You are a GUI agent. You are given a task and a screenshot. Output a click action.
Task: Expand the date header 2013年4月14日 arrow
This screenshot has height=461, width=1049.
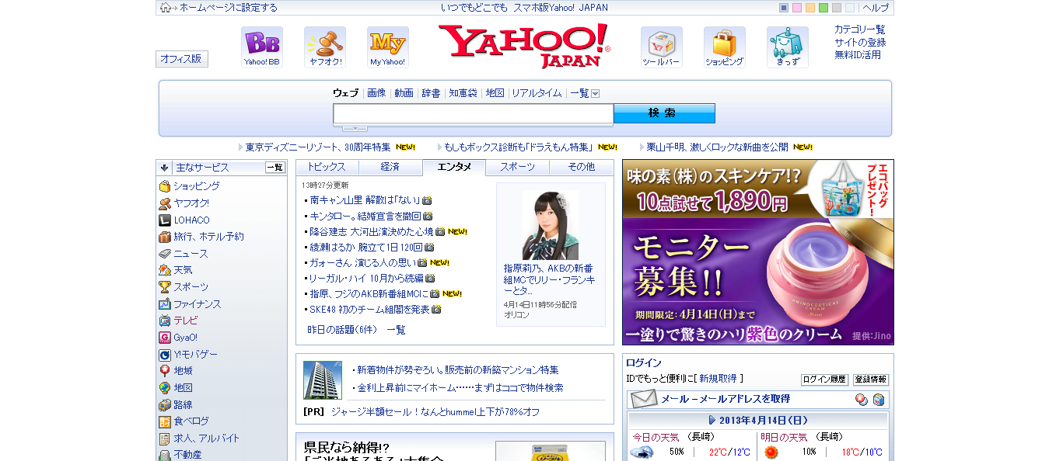(x=712, y=420)
